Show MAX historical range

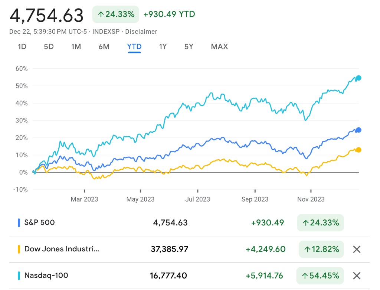[x=219, y=47]
